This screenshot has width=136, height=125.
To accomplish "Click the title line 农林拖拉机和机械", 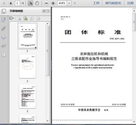I will coord(94,54).
